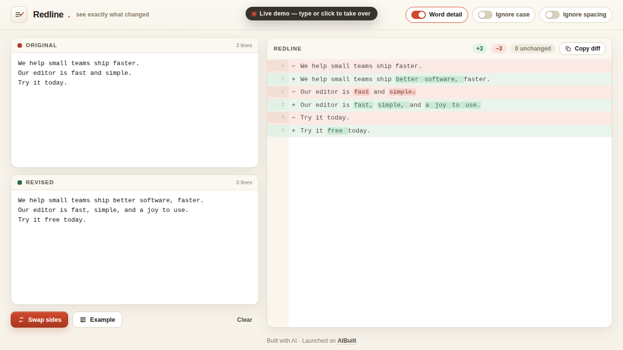
Task: Click struck-through word "simple." in the diff
Action: tap(403, 92)
